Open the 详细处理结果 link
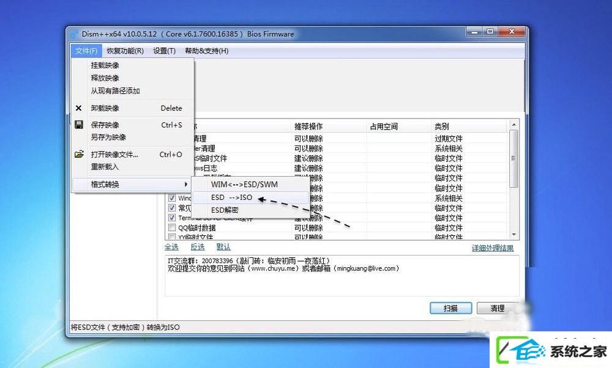The height and width of the screenshot is (368, 612). [493, 248]
